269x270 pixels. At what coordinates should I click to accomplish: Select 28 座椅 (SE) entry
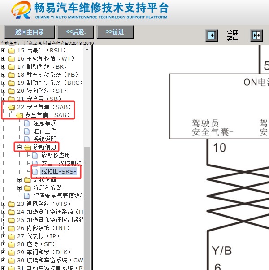pos(36,244)
